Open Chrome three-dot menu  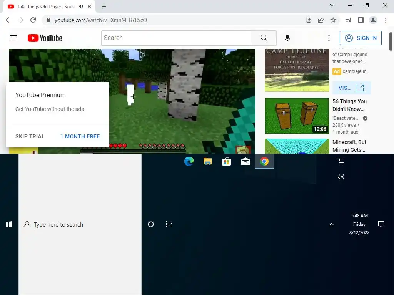386,20
